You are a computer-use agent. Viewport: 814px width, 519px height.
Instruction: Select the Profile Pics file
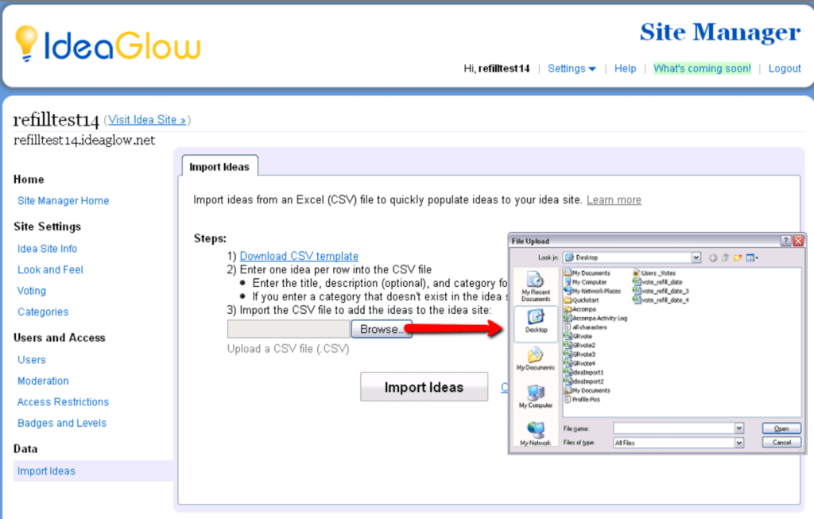tap(582, 400)
